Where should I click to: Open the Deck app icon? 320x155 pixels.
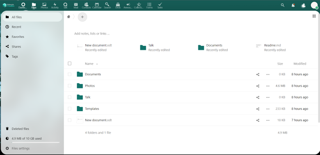(x=118, y=5)
